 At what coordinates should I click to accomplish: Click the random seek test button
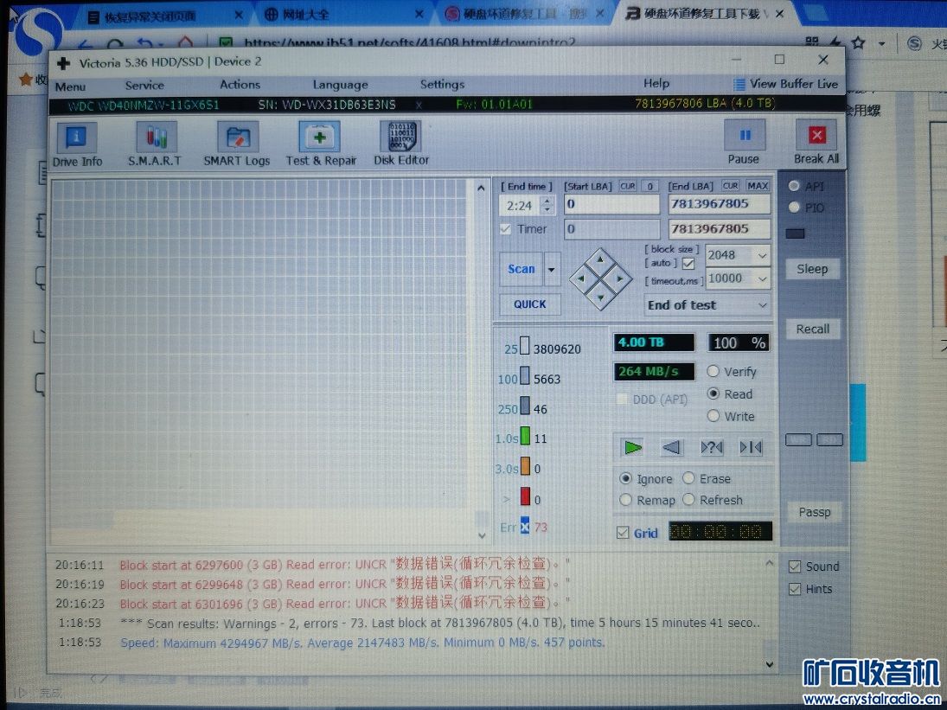tap(712, 447)
